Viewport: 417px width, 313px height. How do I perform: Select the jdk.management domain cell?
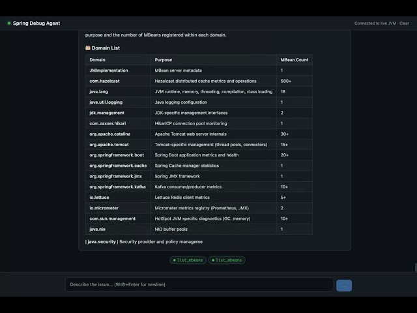click(x=119, y=113)
